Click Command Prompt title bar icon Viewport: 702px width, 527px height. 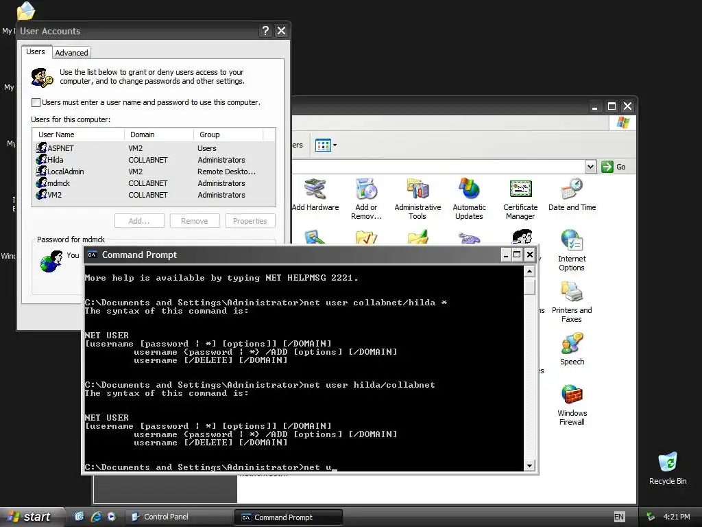point(93,255)
